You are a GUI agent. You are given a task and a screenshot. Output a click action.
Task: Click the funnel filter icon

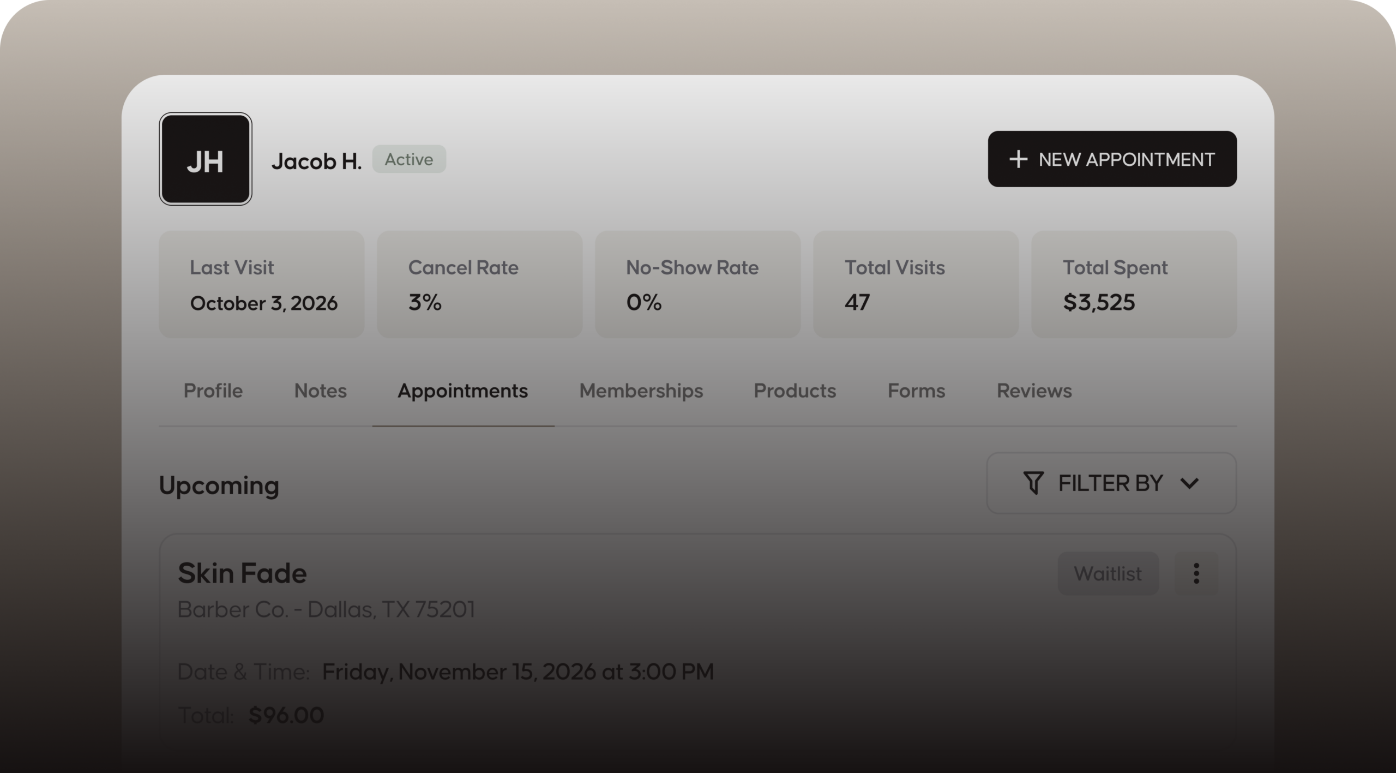[1033, 483]
